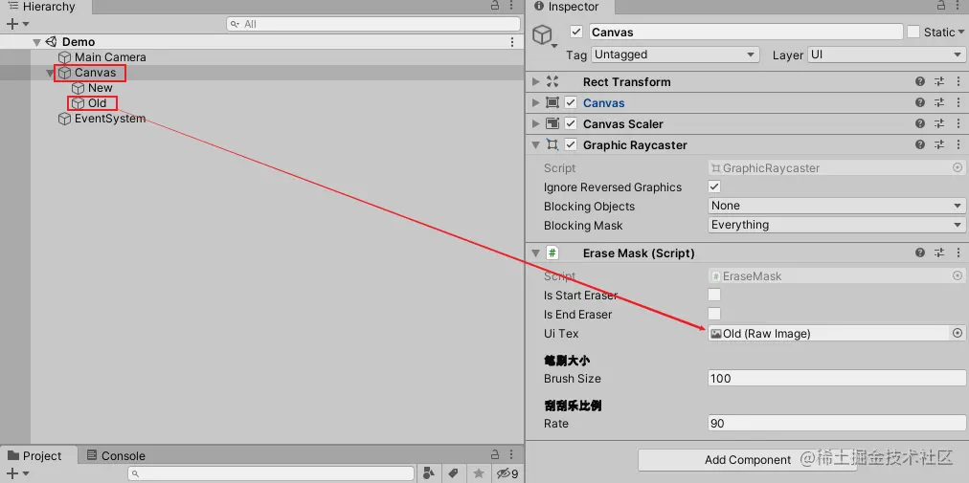Toggle the Canvas GameObject active checkbox

coord(576,33)
